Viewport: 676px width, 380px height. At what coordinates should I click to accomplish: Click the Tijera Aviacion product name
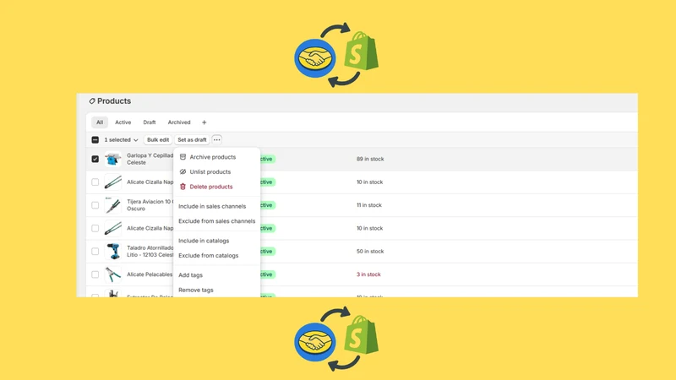coord(150,205)
